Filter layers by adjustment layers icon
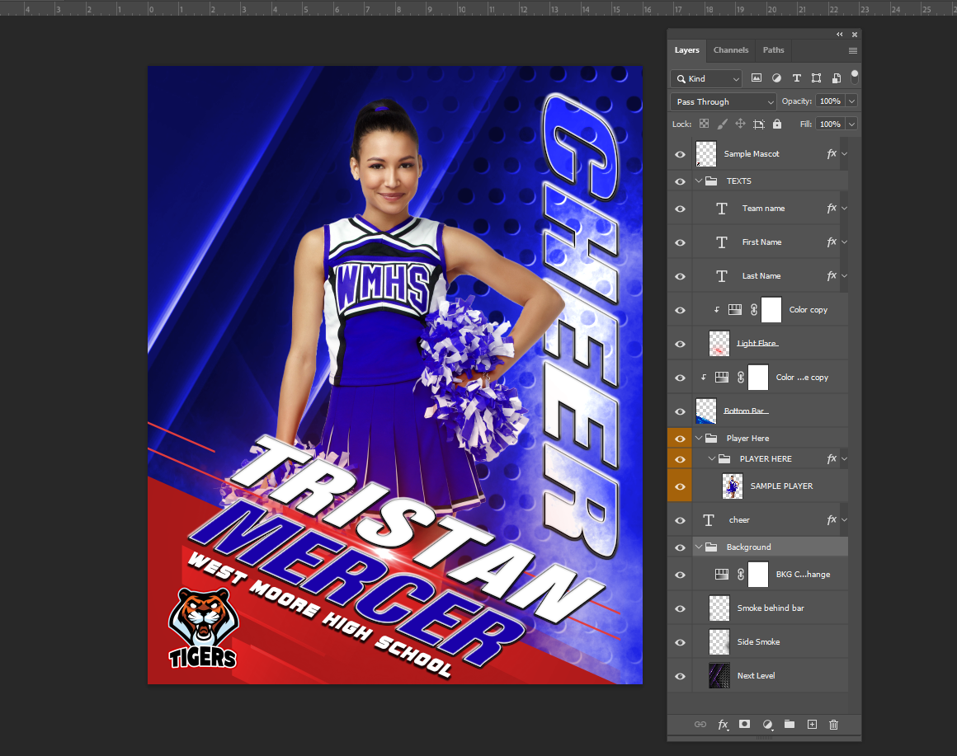 (x=776, y=78)
